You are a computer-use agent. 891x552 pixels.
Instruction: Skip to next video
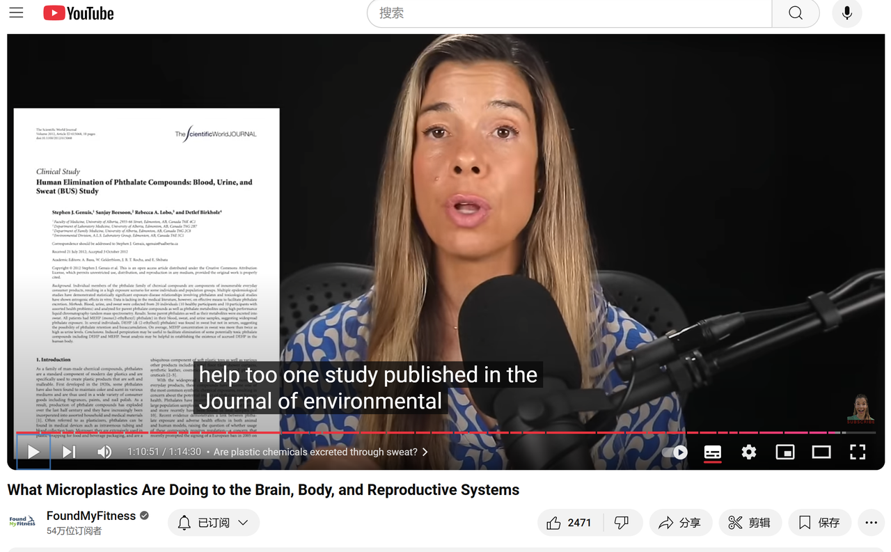[69, 452]
